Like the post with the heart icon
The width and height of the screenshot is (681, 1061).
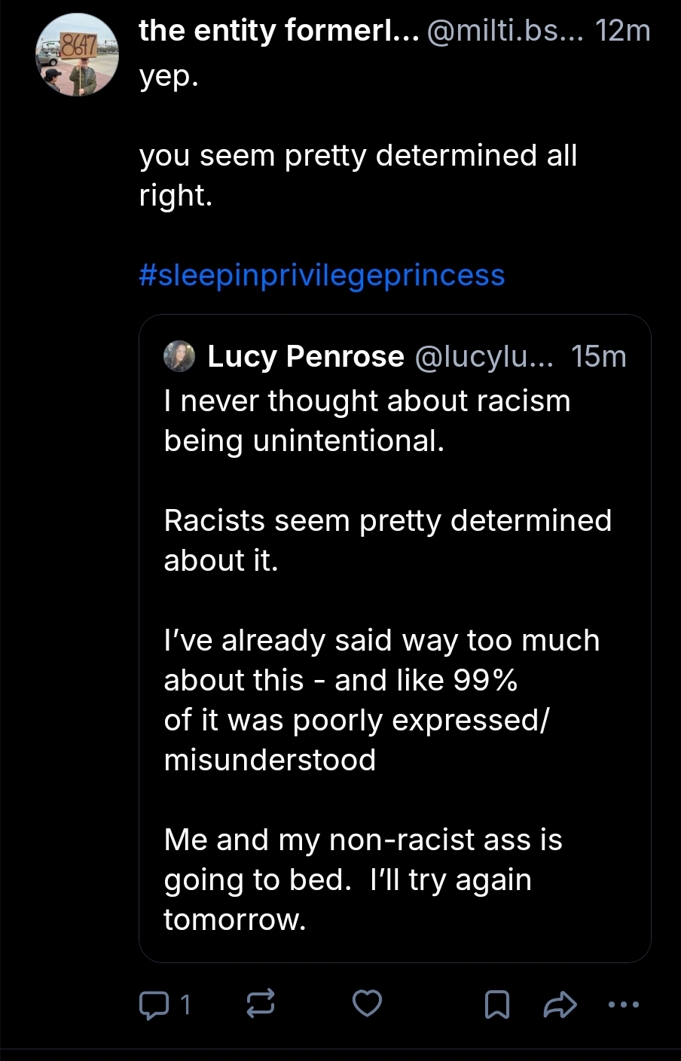[368, 1004]
